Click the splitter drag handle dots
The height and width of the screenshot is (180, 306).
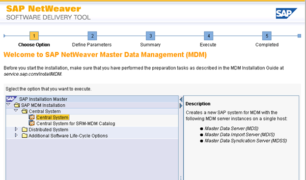click(x=181, y=178)
